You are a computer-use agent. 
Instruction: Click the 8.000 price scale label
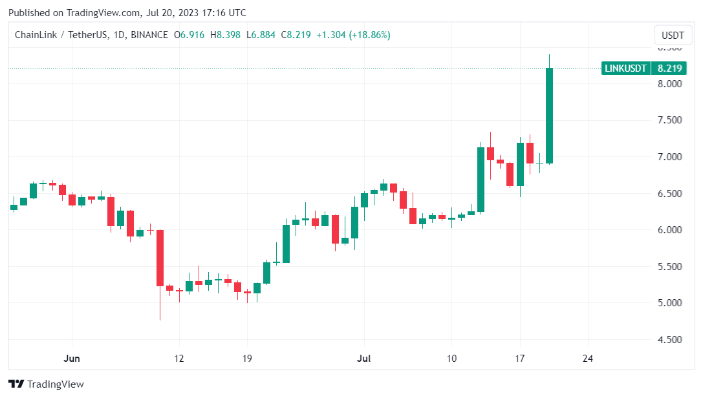point(669,84)
